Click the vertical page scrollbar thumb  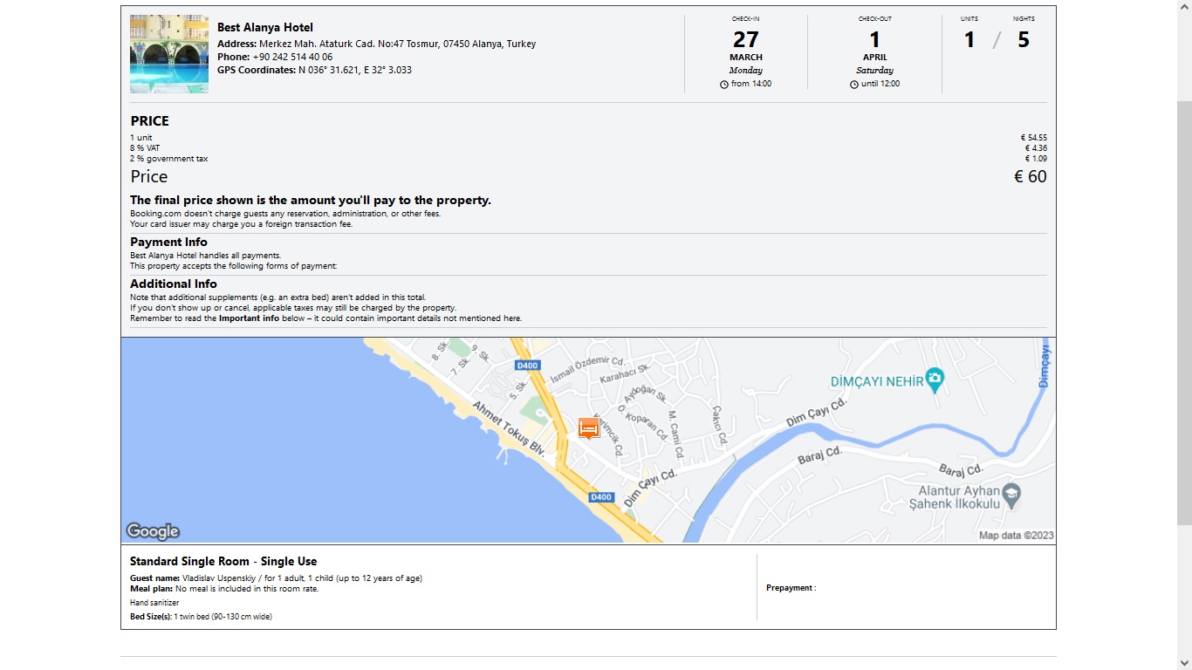click(1184, 311)
